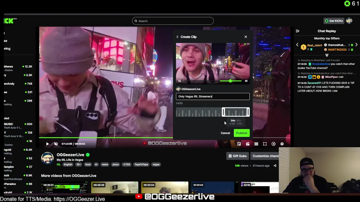Open the 33:19 video thumbnail
This screenshot has height=202, width=360.
(260, 187)
